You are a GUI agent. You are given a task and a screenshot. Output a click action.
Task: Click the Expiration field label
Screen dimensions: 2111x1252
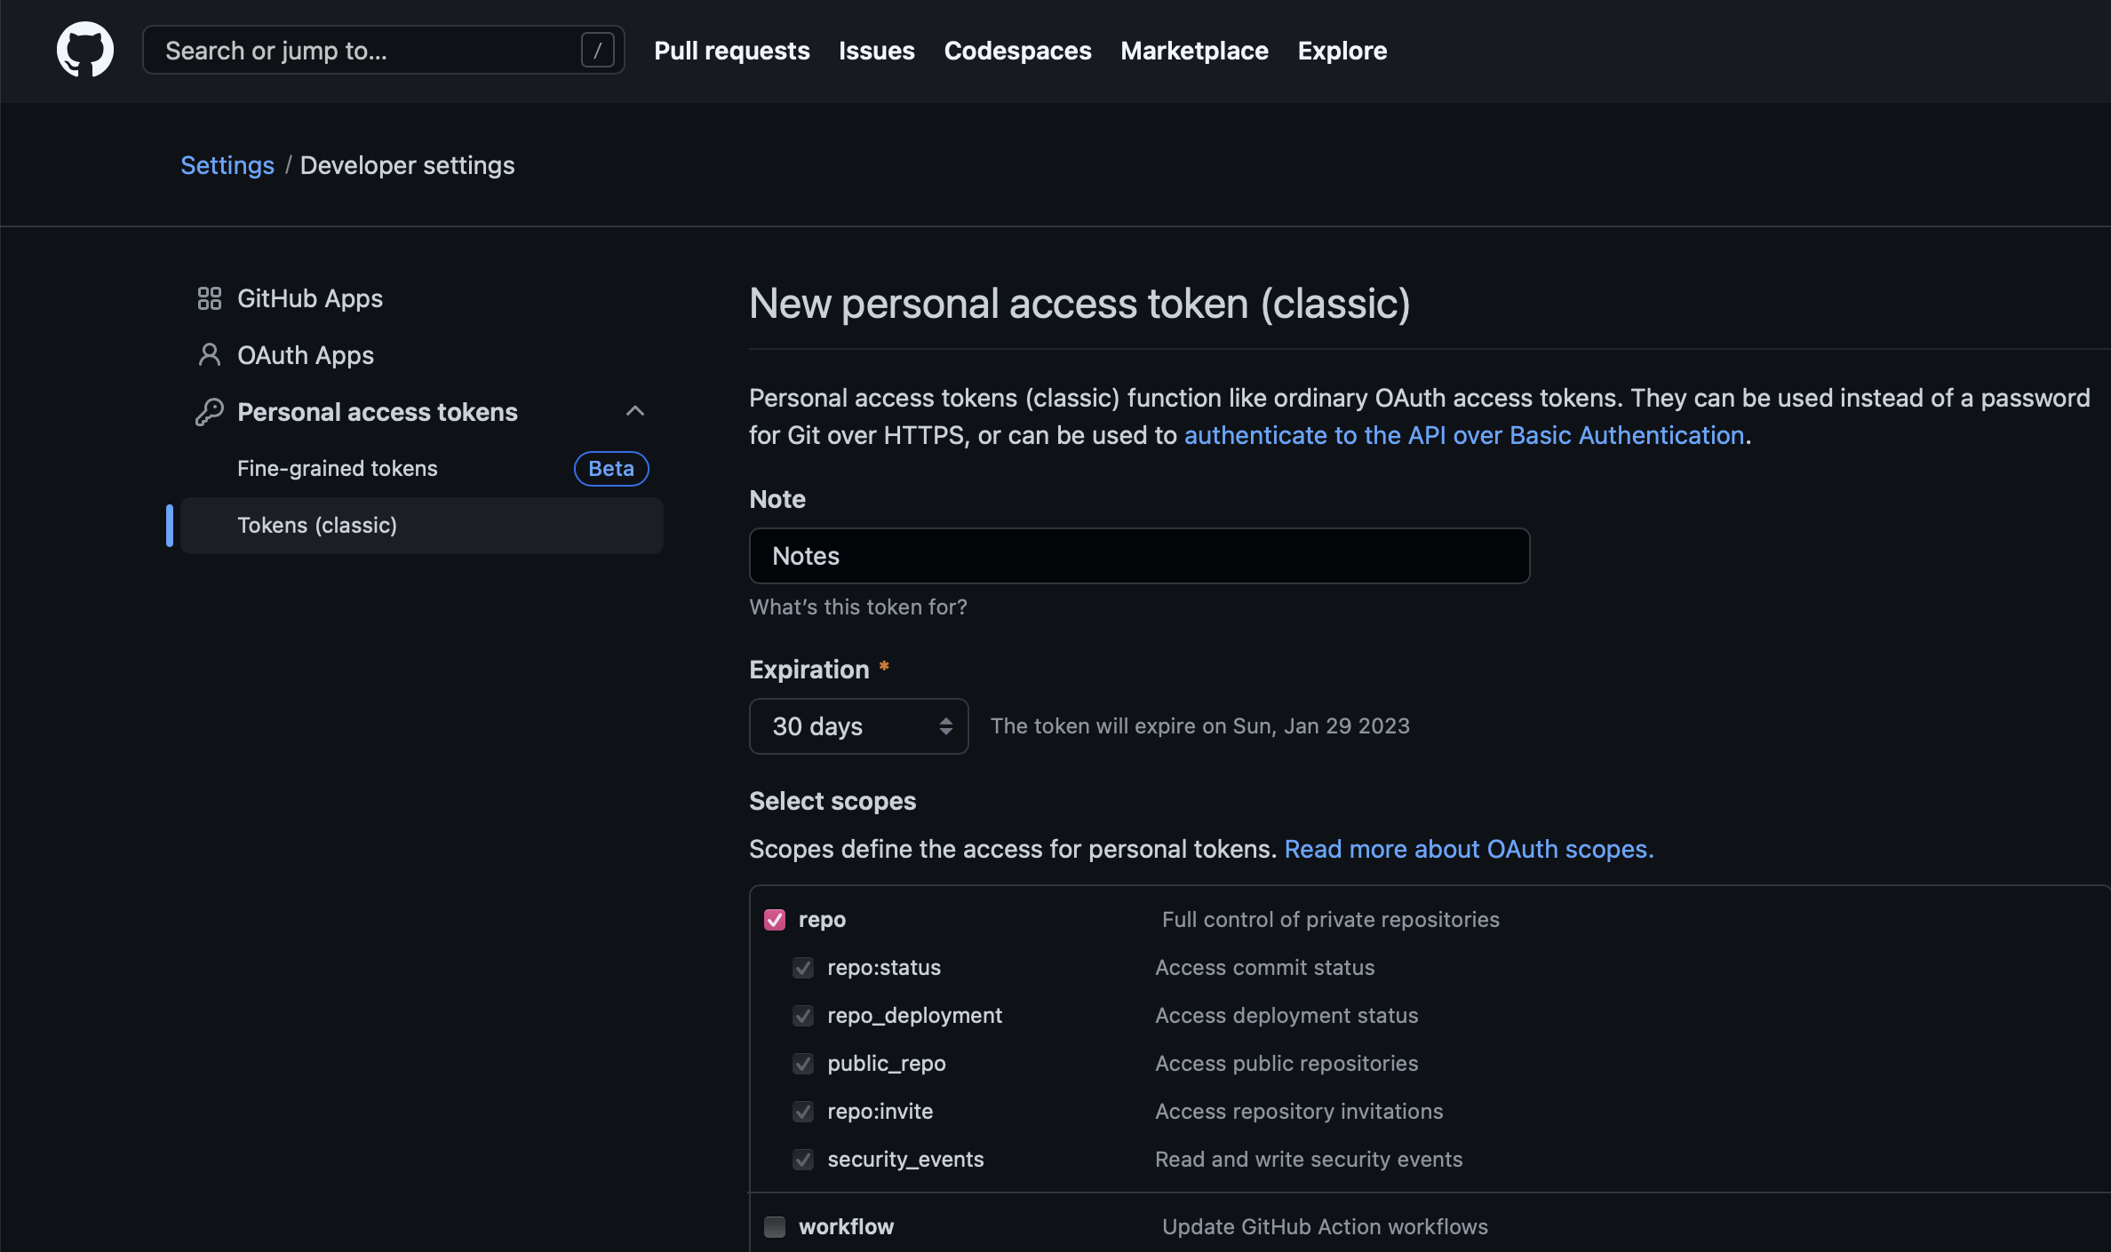pyautogui.click(x=809, y=670)
